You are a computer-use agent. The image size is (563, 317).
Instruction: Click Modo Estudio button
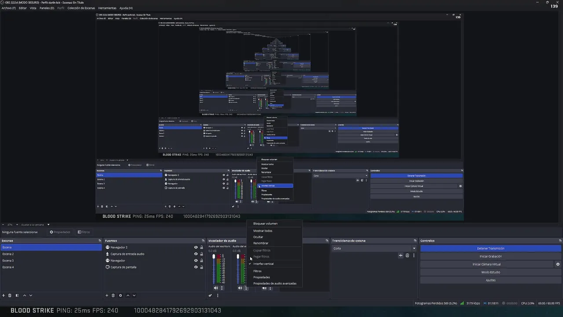click(490, 272)
